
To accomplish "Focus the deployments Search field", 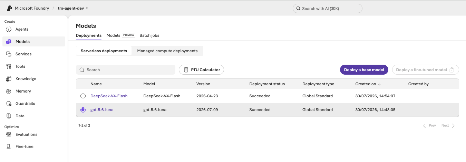I will [126, 70].
